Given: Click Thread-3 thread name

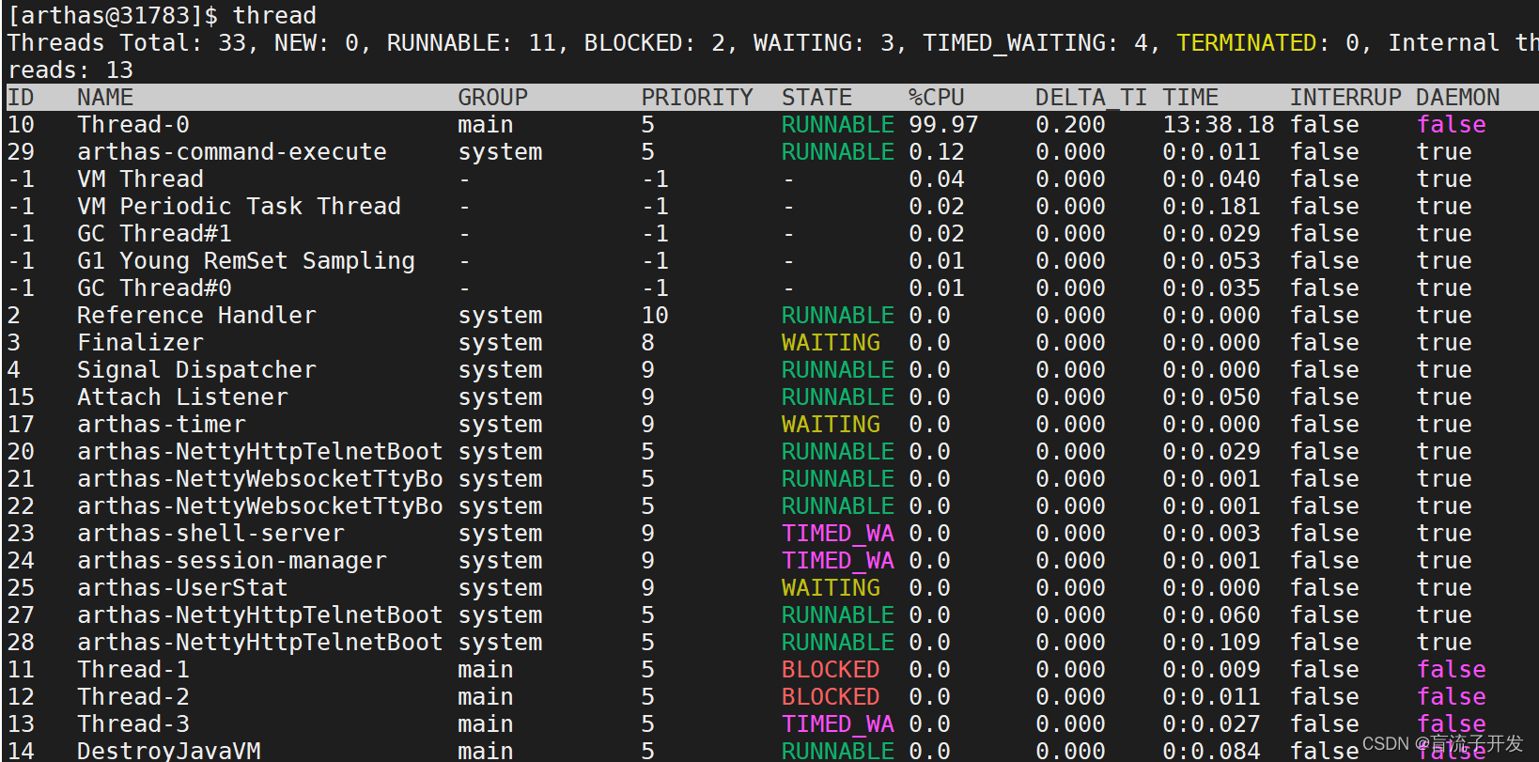Looking at the screenshot, I should click(133, 724).
